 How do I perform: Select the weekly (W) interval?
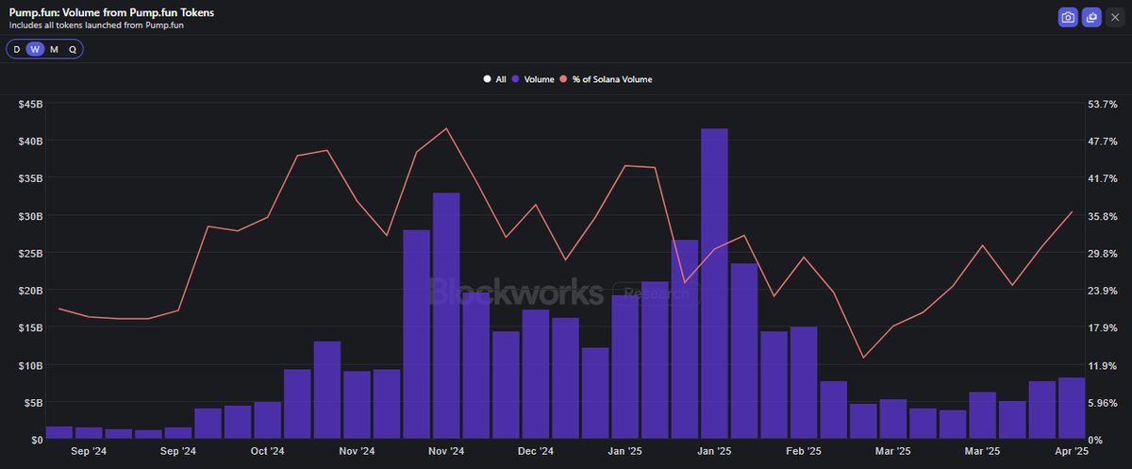pos(35,49)
